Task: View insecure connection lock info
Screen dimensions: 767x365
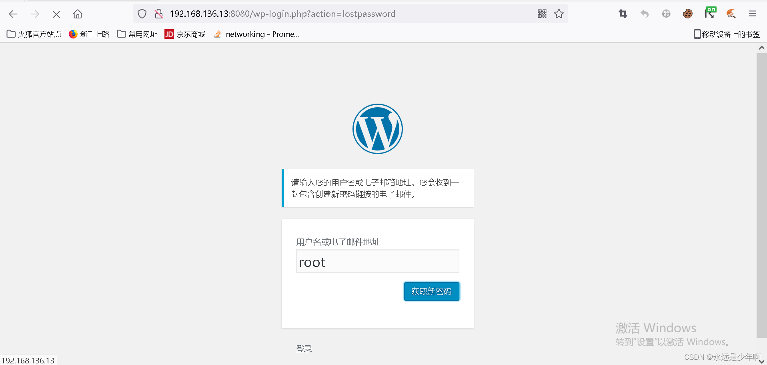Action: pos(159,14)
